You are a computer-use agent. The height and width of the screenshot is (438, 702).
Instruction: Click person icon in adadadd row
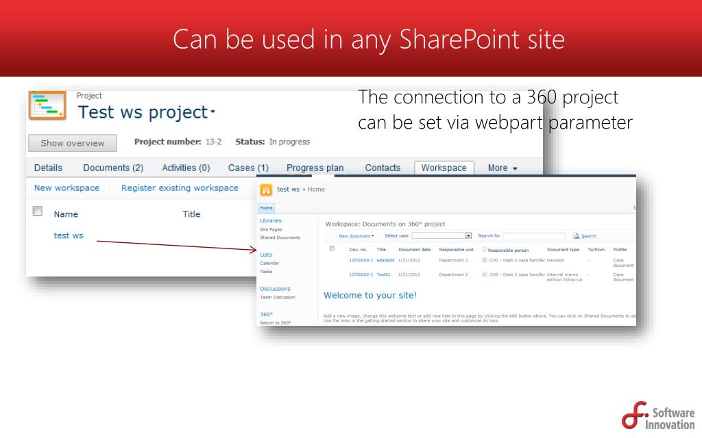(485, 260)
